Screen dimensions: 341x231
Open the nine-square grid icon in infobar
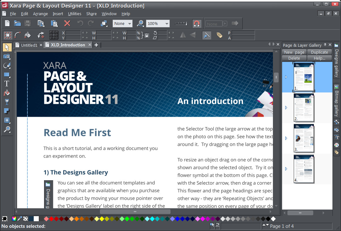[54, 35]
